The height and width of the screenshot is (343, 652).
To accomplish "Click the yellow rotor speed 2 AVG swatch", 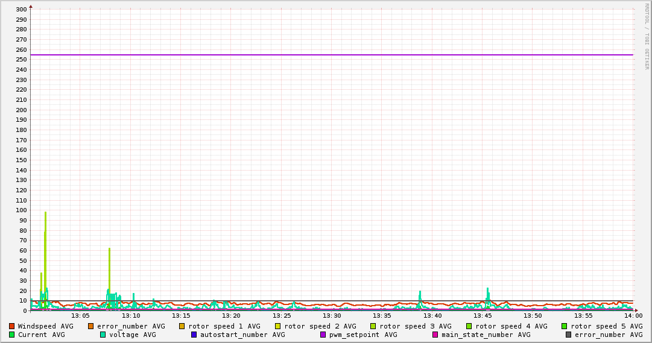I will click(x=278, y=326).
